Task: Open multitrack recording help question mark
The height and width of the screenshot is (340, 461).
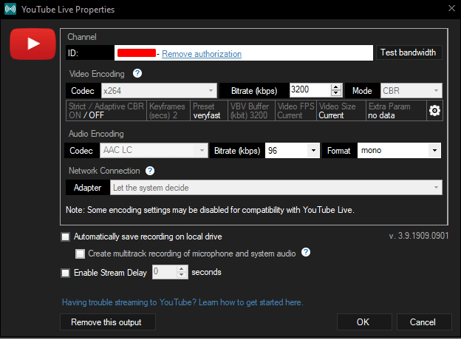Action: pyautogui.click(x=306, y=252)
